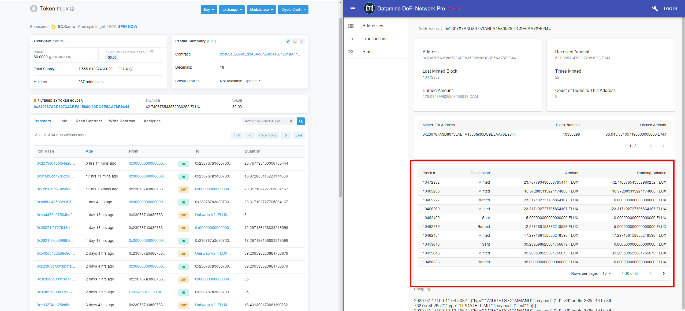The image size is (685, 311).
Task: Click Uniswap V2: FLUX link in 5 quantity row
Action: pos(211,215)
